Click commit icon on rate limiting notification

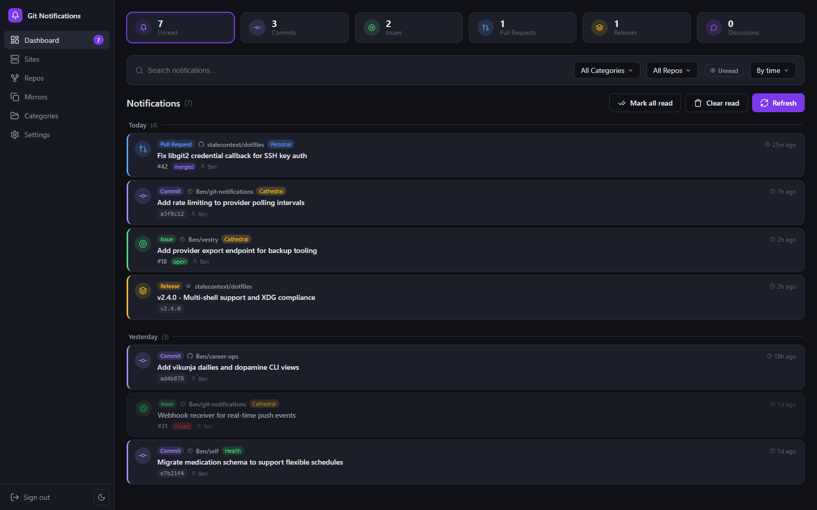click(x=143, y=196)
